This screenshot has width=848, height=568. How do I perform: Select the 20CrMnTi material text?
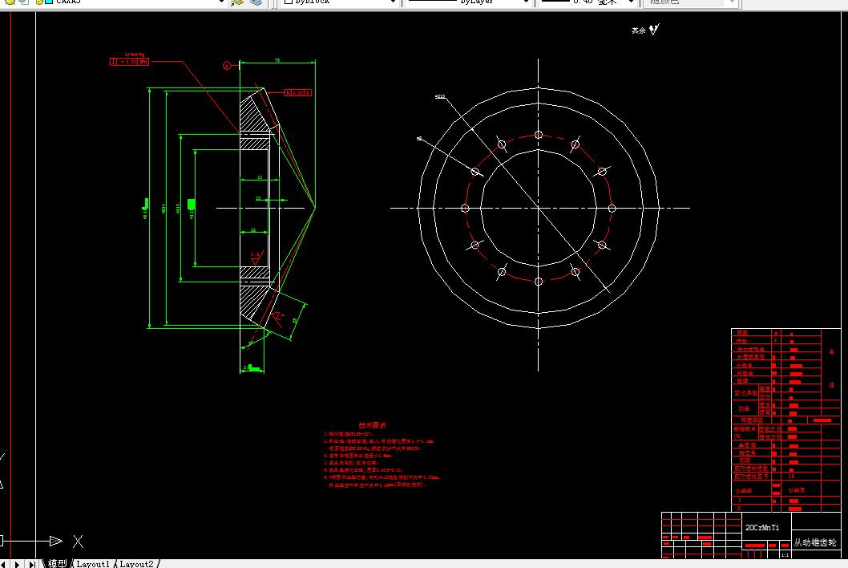(x=762, y=527)
